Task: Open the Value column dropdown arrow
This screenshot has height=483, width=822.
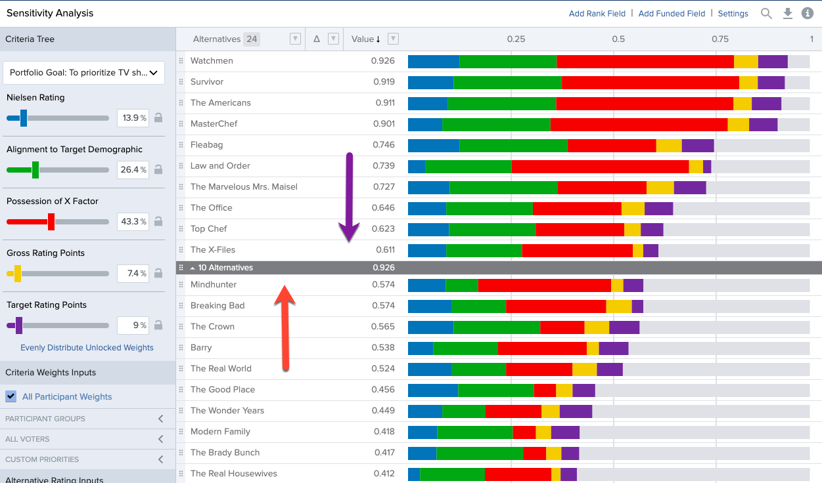Action: pos(393,39)
